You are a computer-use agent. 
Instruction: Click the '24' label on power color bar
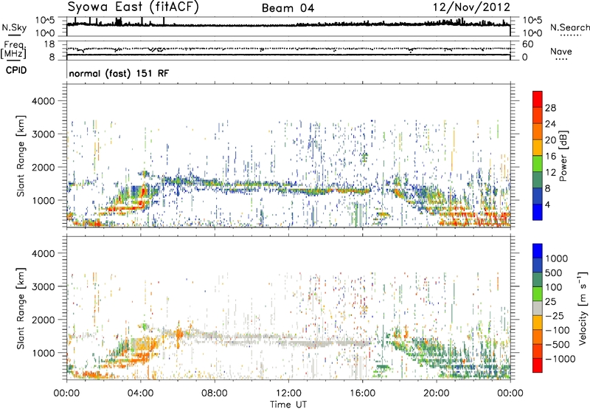click(x=550, y=124)
